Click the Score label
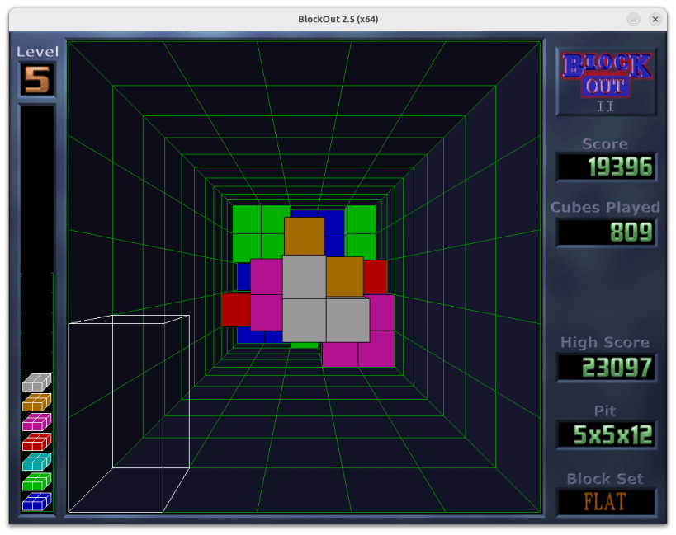This screenshot has height=535, width=676. coord(605,143)
